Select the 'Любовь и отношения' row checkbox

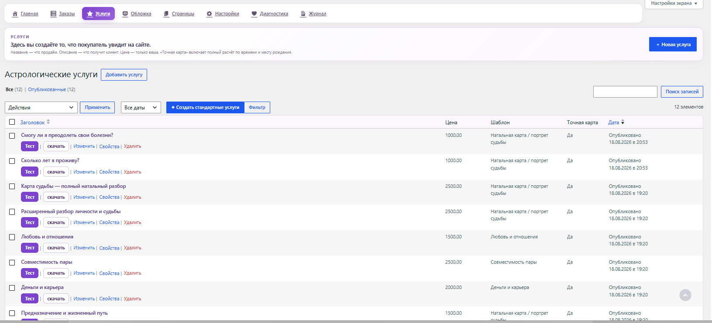(12, 237)
